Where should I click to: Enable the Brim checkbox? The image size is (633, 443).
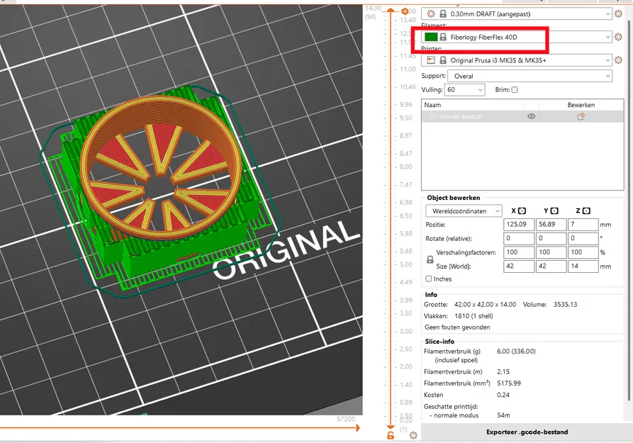click(515, 89)
